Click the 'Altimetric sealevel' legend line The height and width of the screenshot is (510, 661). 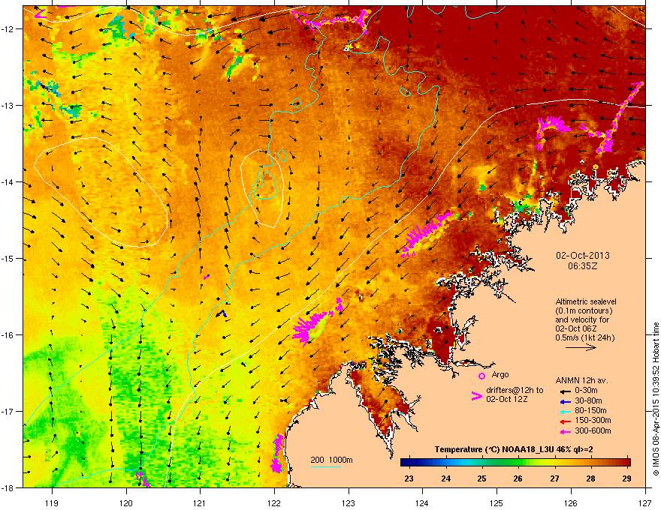tap(586, 301)
